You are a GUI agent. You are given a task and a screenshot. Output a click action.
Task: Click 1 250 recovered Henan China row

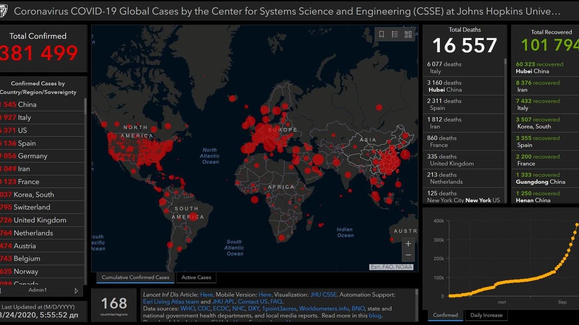[x=546, y=196]
